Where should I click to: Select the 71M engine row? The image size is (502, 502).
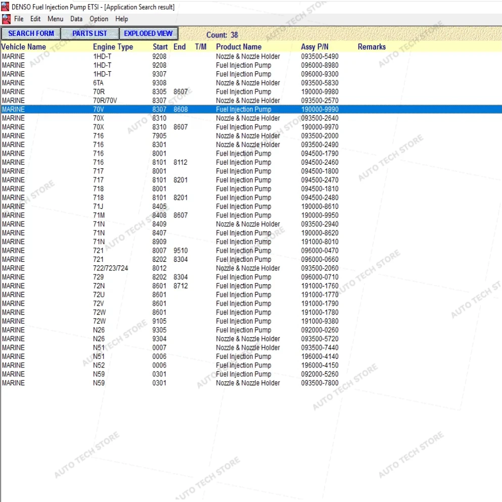tap(251, 215)
